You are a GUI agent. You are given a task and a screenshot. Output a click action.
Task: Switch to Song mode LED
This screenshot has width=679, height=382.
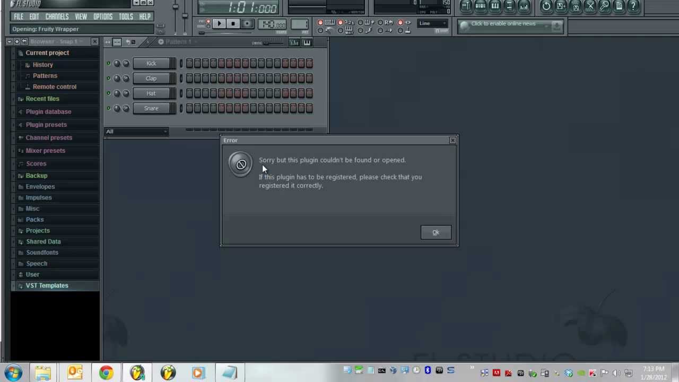[x=208, y=25]
